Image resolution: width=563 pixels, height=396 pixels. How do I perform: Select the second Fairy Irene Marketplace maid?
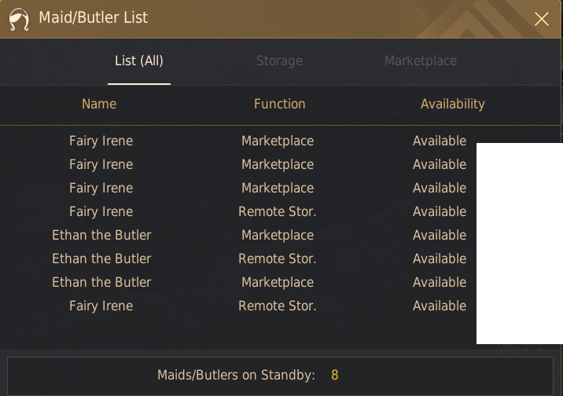coord(237,165)
